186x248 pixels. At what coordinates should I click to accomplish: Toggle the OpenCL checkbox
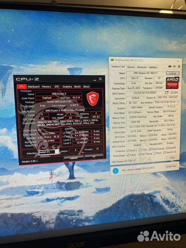tap(128, 150)
